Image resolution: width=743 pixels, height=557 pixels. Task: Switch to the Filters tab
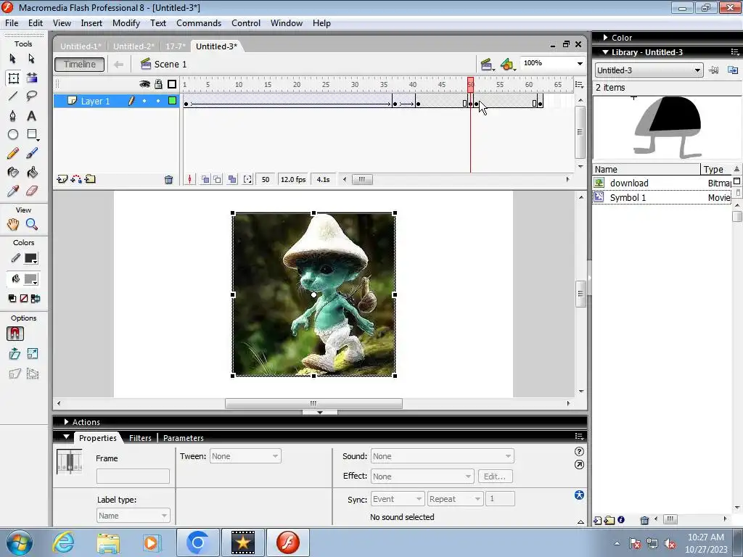coord(140,437)
